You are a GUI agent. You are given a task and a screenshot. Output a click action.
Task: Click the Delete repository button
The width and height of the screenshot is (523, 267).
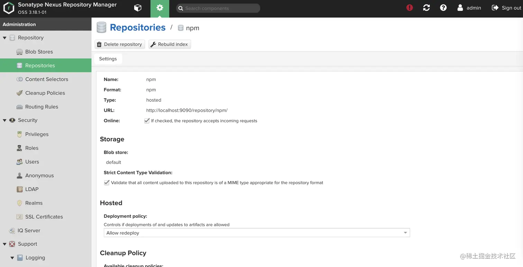[x=120, y=44]
